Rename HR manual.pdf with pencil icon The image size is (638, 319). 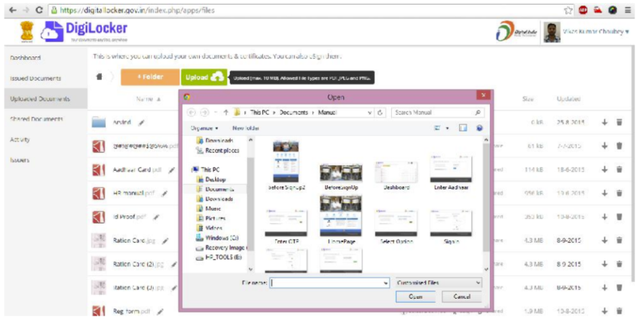pos(165,194)
